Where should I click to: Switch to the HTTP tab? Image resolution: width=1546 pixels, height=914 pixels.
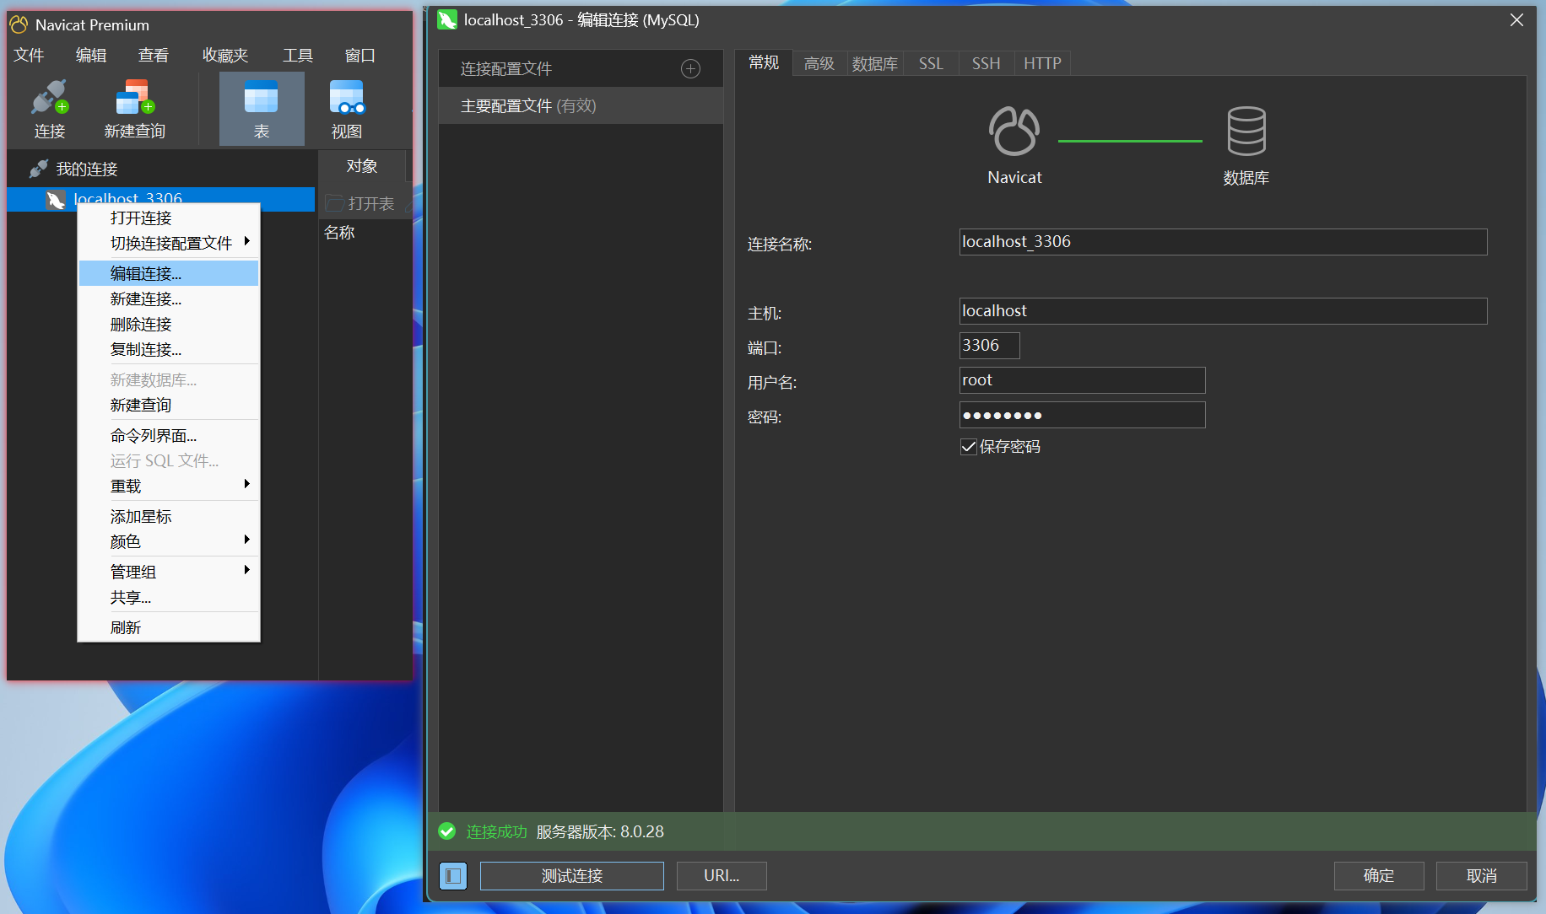click(x=1042, y=63)
